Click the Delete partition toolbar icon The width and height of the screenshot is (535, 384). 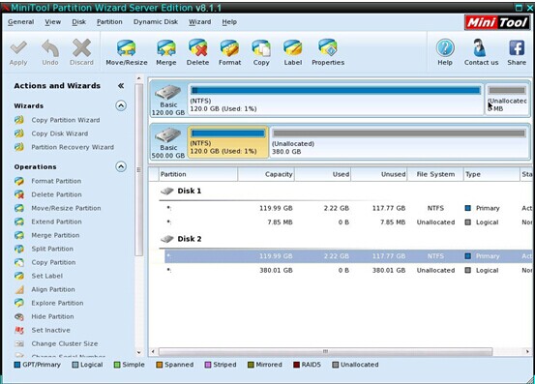(x=198, y=48)
